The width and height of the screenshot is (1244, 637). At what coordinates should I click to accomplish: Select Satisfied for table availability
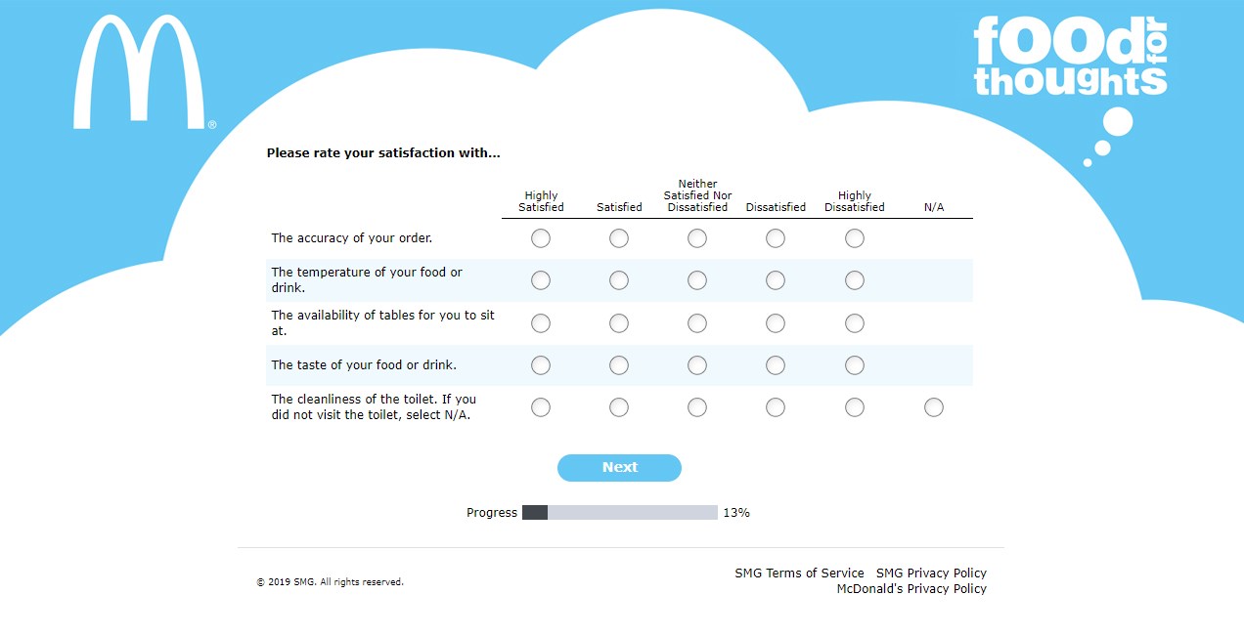coord(619,323)
